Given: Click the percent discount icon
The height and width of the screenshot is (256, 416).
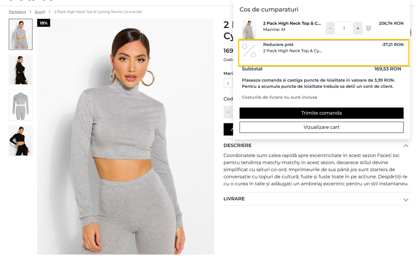Looking at the screenshot, I should [249, 51].
